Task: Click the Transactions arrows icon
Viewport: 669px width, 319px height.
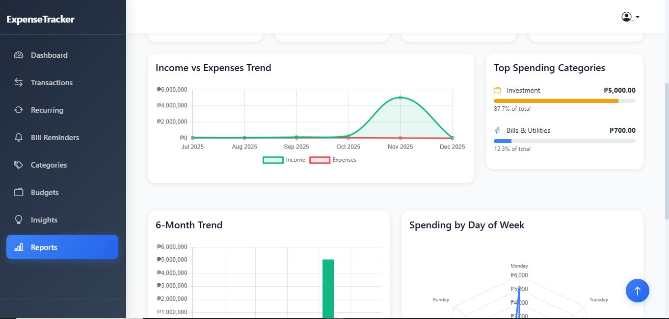Action: tap(19, 83)
